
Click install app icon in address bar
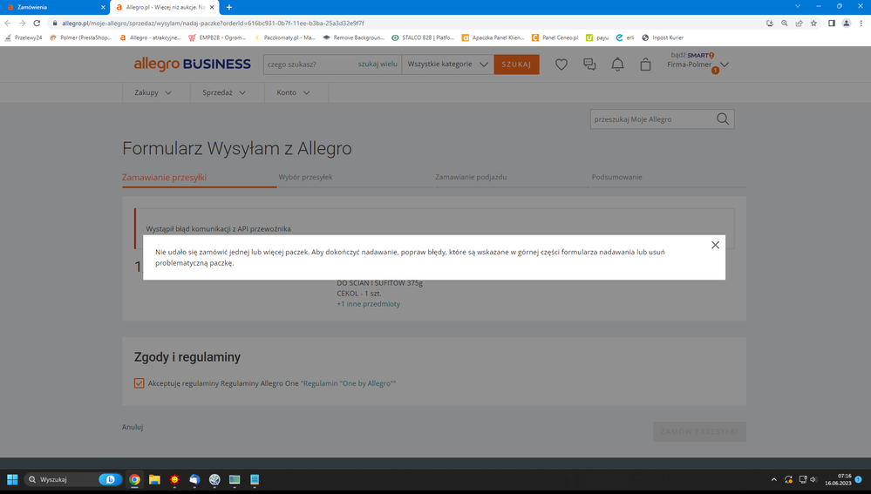click(769, 24)
